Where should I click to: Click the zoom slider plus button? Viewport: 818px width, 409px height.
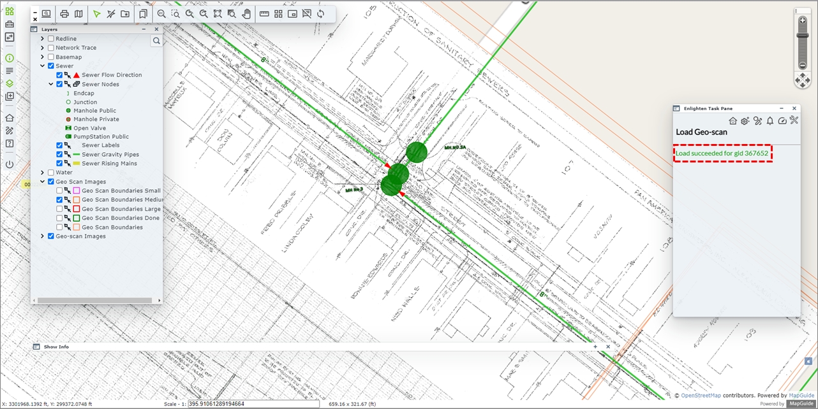pos(803,20)
